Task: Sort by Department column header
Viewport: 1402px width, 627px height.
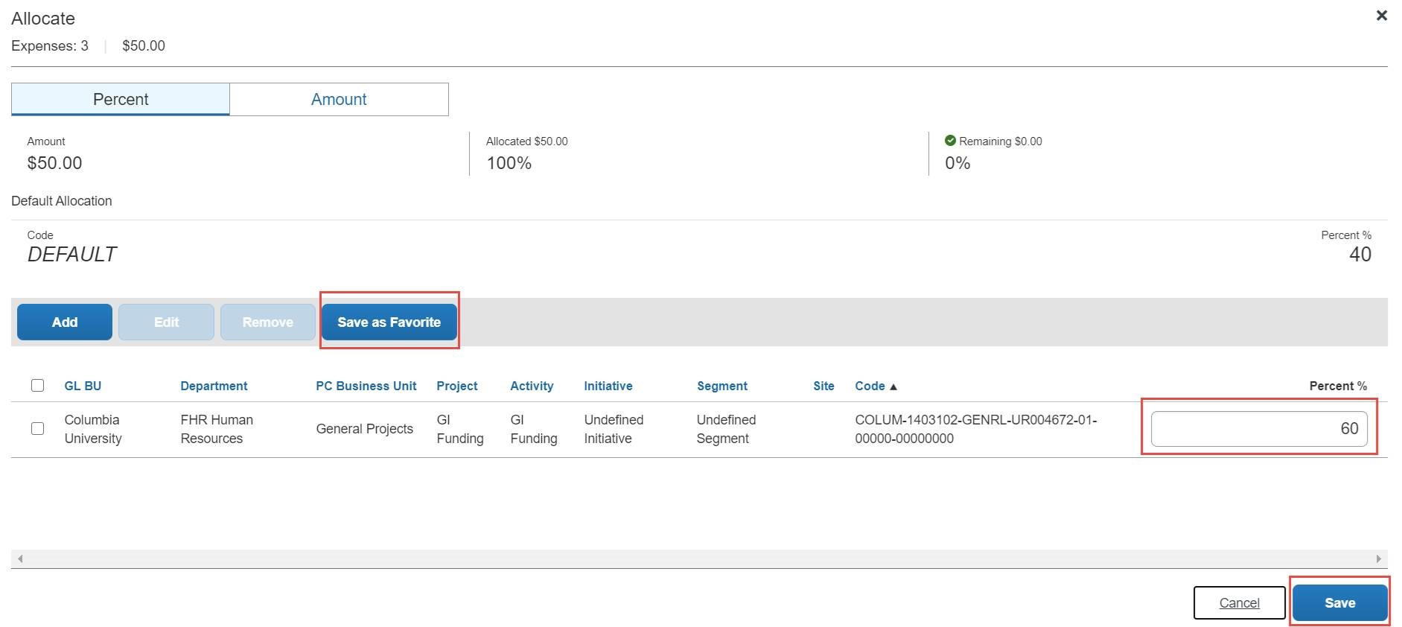Action: (x=214, y=386)
